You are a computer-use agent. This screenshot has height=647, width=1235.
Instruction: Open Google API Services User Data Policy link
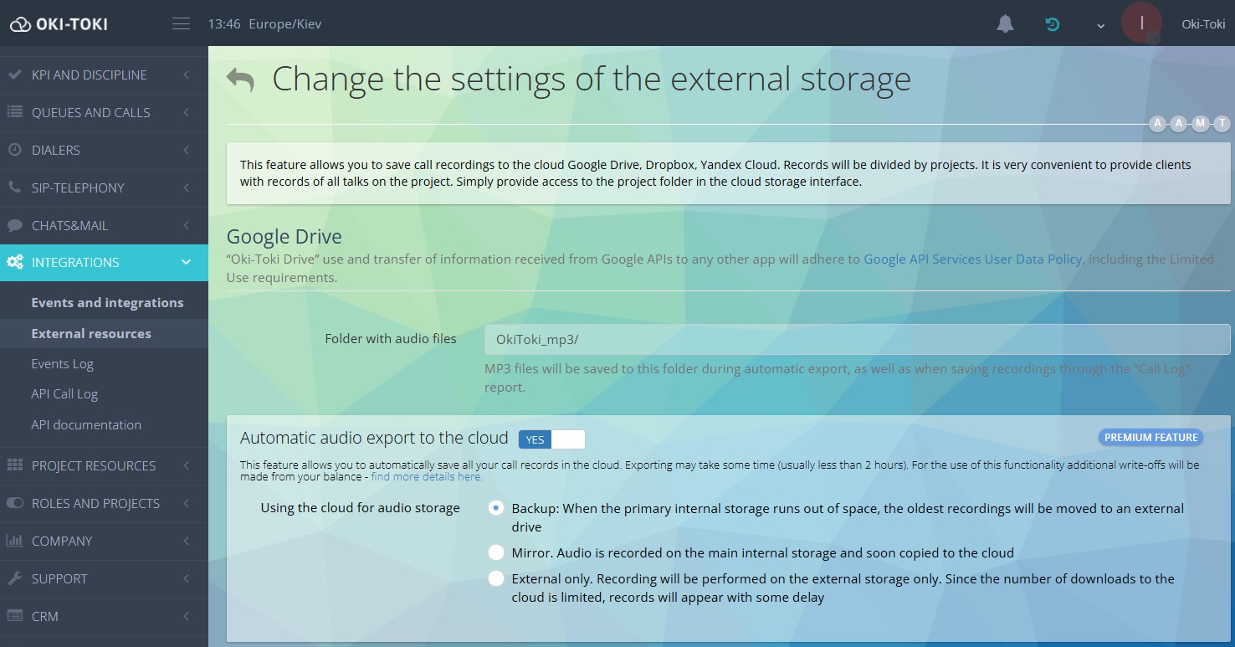click(972, 259)
